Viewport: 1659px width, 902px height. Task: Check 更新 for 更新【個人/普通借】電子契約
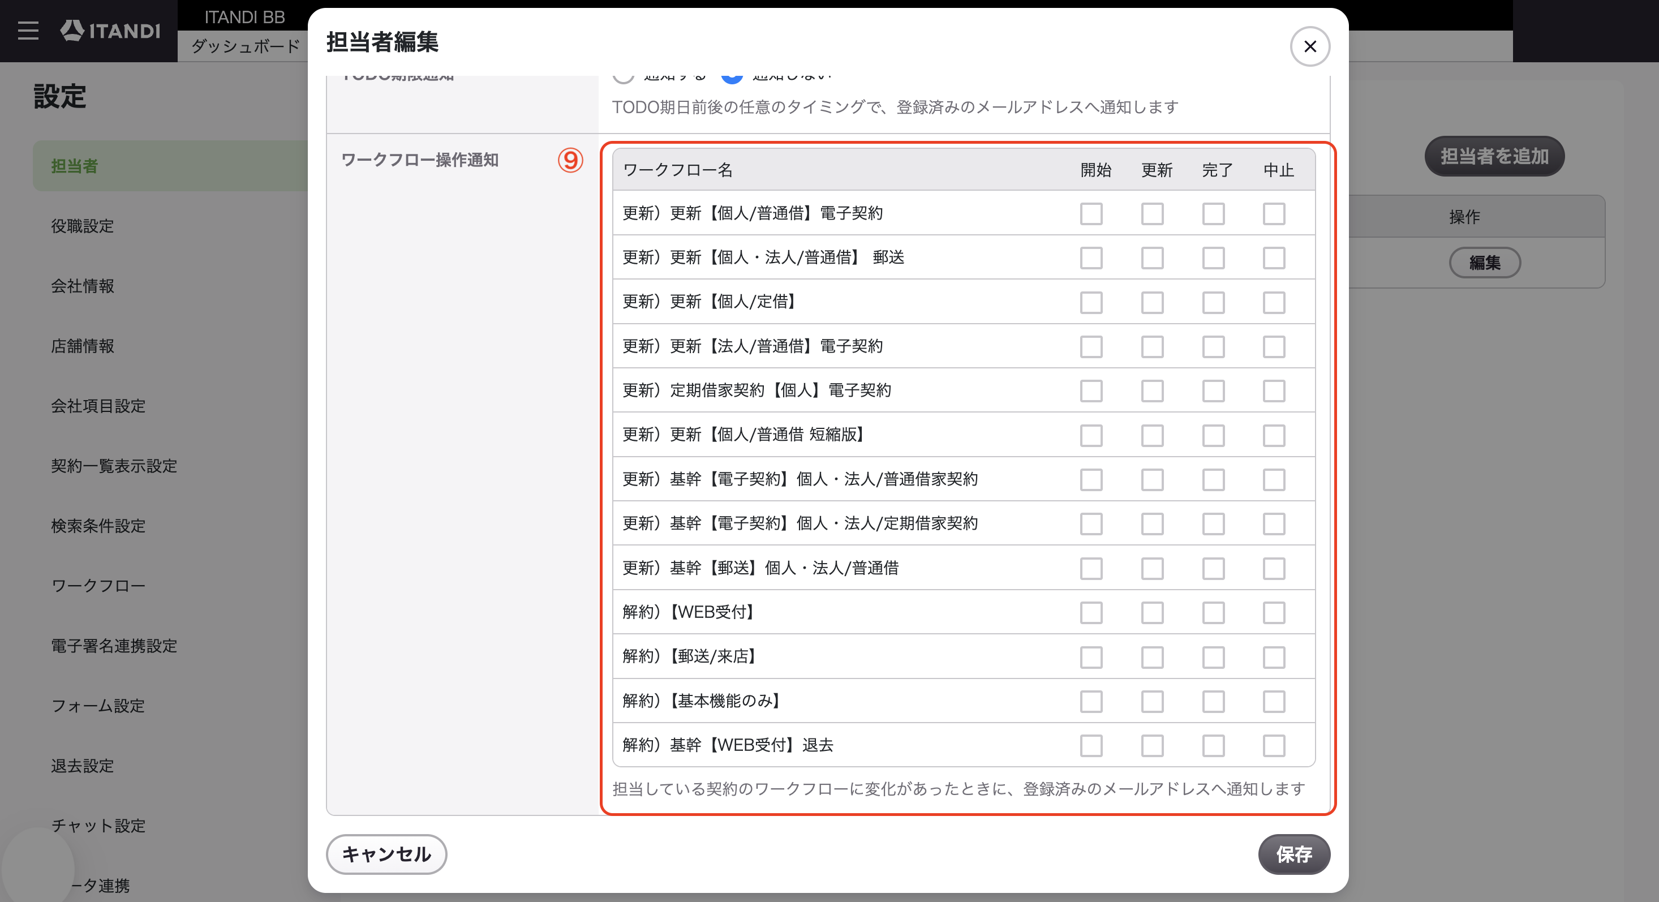click(x=1152, y=213)
